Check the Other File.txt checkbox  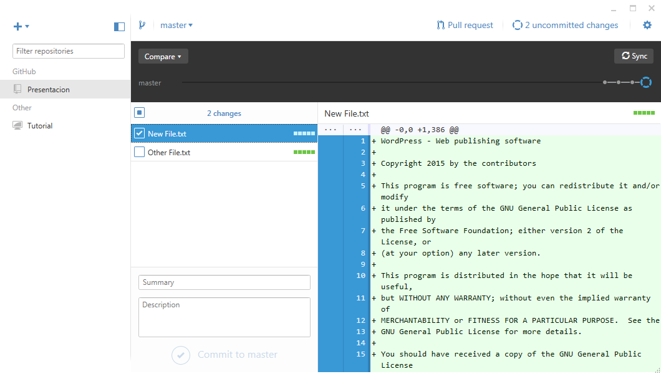139,151
